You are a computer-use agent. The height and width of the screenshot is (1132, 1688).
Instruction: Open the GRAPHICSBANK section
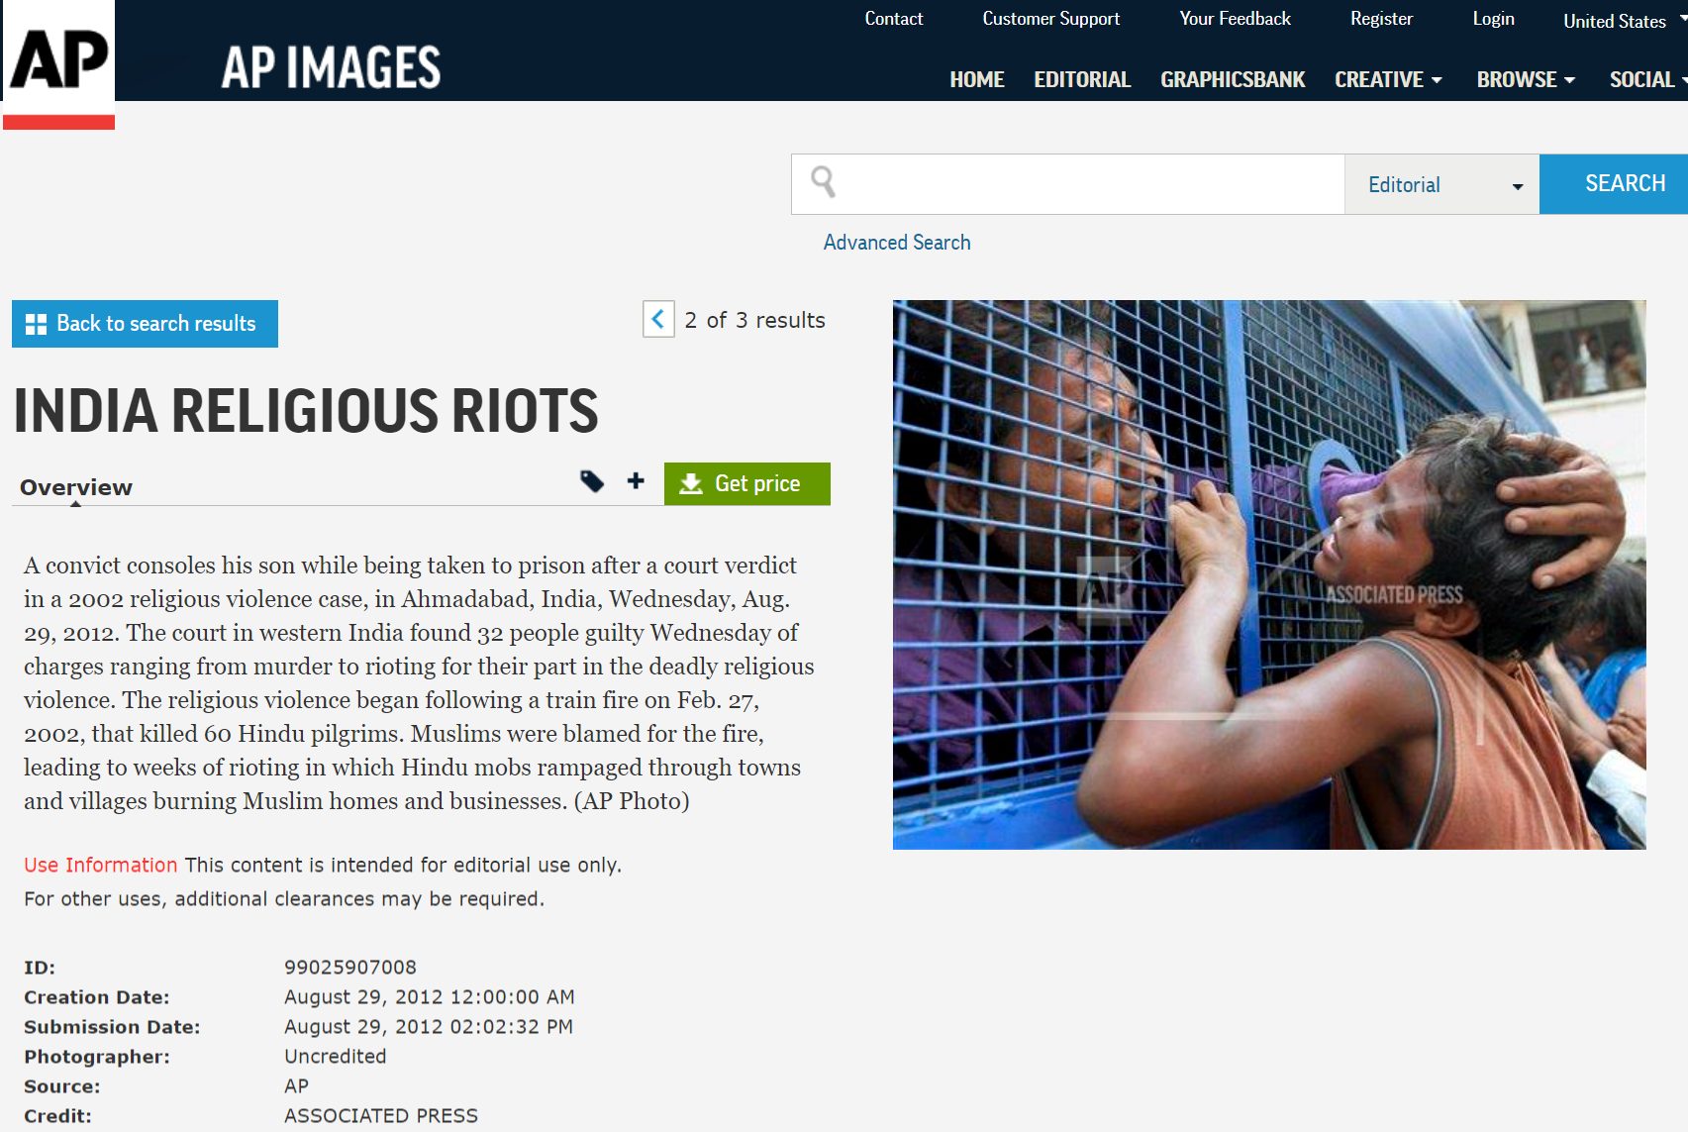pyautogui.click(x=1233, y=79)
